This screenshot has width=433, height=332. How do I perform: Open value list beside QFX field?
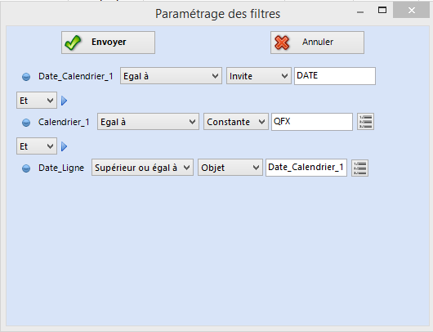coord(365,122)
